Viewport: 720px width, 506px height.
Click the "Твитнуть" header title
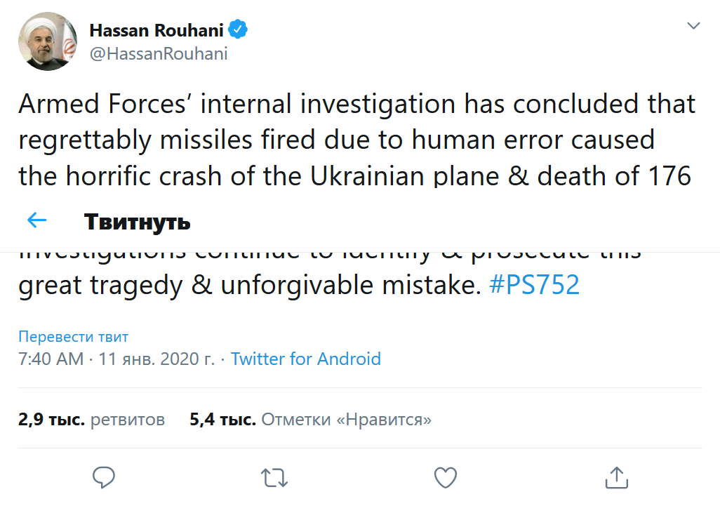click(138, 222)
